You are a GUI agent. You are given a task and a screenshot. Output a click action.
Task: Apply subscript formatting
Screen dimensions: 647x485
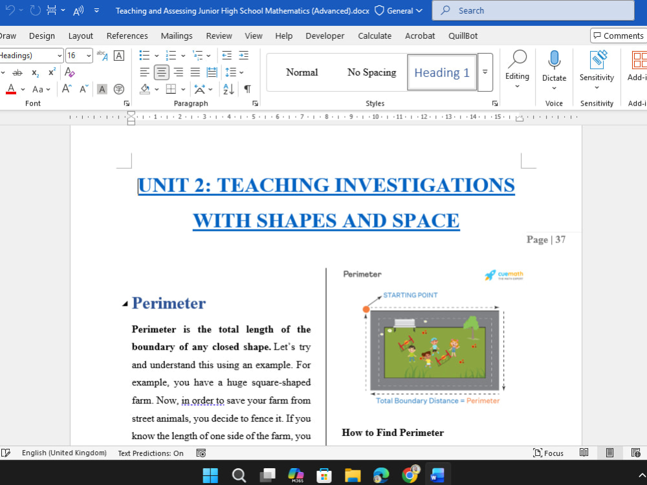point(36,72)
